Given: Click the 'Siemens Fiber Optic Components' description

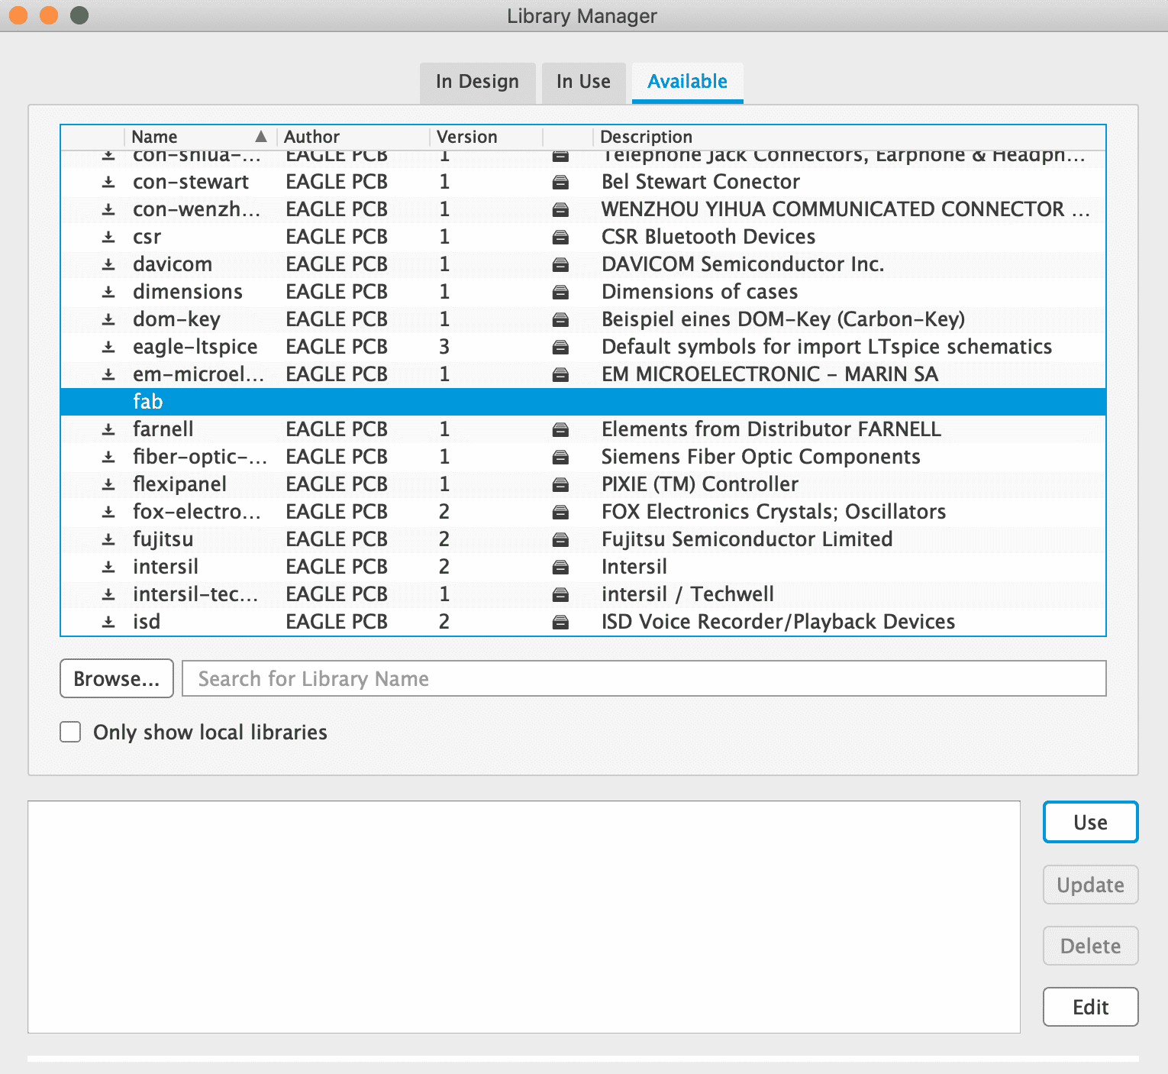Looking at the screenshot, I should click(x=761, y=457).
